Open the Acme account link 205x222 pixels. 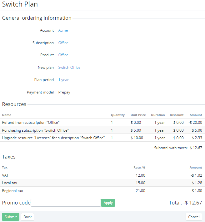click(63, 30)
